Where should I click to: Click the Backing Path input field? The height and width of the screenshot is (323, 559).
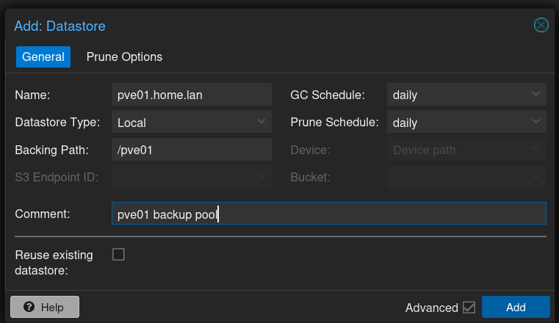(x=191, y=150)
